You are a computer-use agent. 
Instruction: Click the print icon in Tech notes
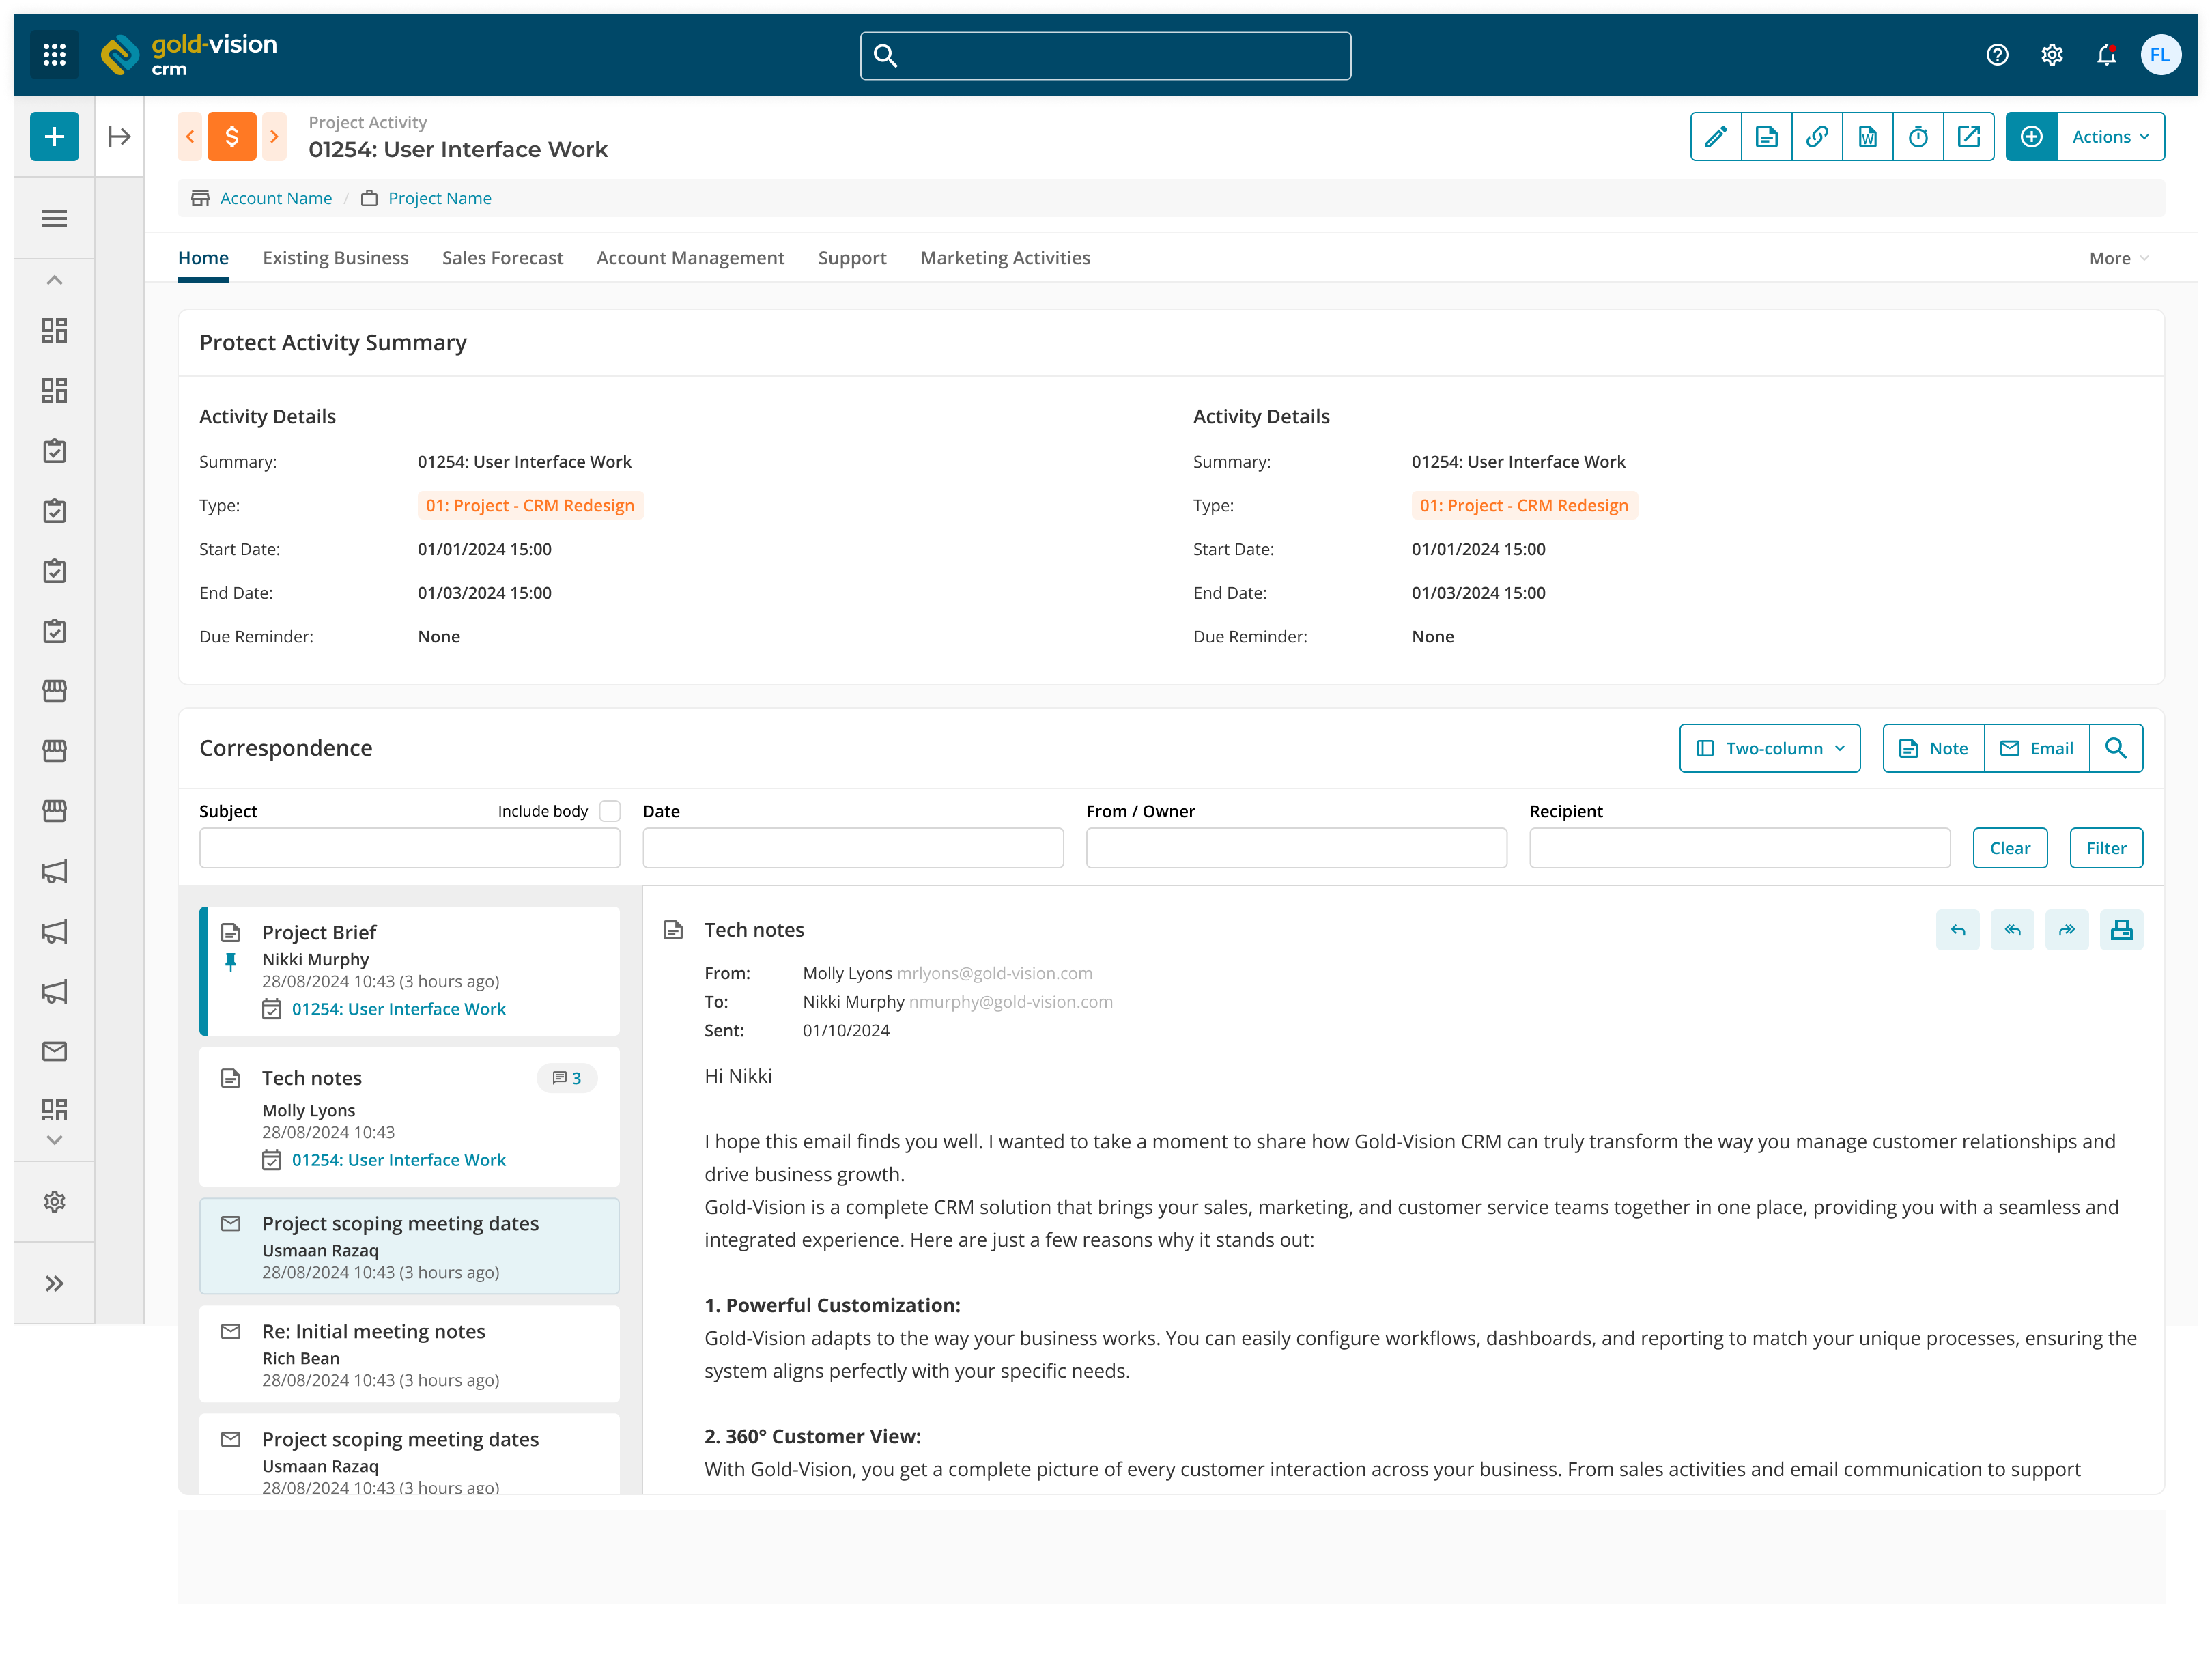click(2121, 930)
